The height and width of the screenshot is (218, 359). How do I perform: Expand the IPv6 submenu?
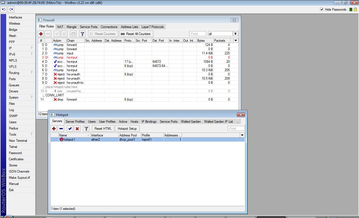click(32, 54)
